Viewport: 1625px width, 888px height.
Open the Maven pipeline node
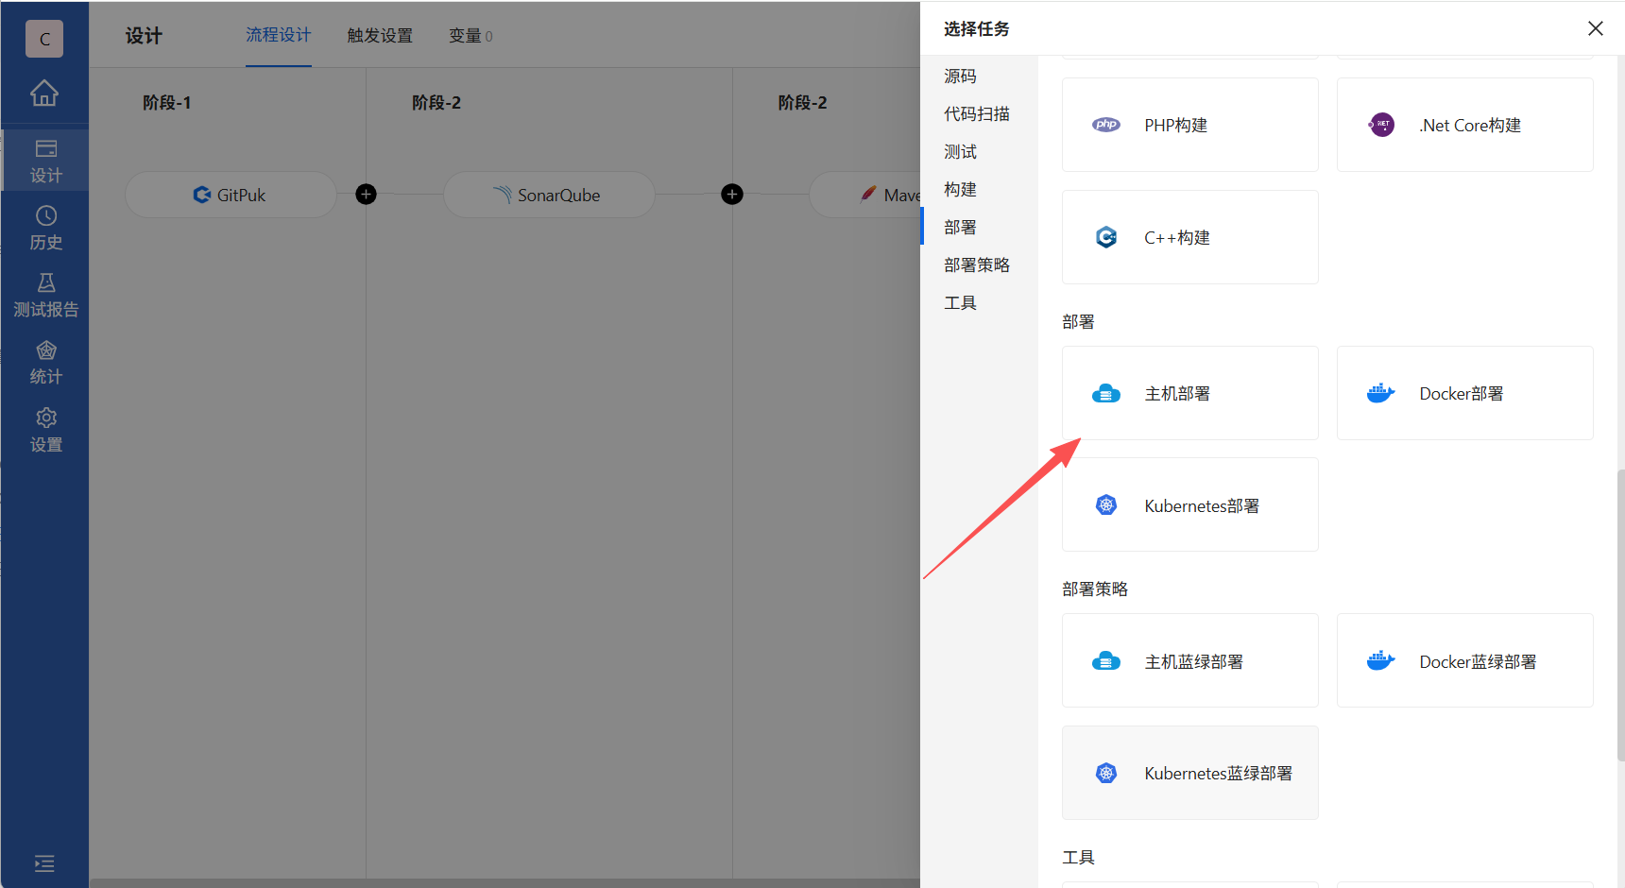tap(865, 195)
